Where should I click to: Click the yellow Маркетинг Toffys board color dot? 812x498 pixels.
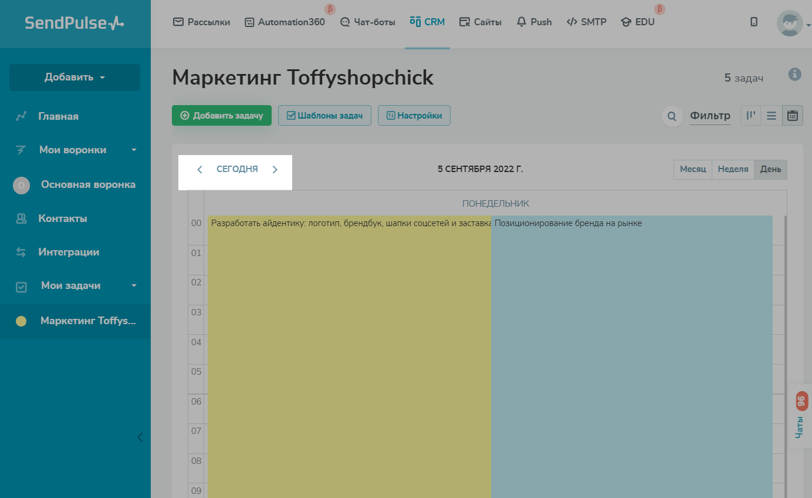tap(21, 321)
